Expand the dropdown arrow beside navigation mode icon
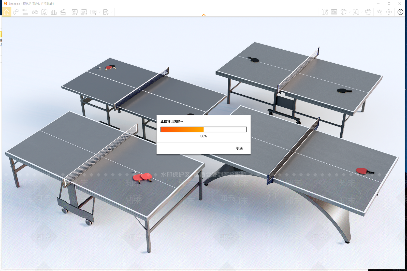407x271 pixels. tap(362, 12)
